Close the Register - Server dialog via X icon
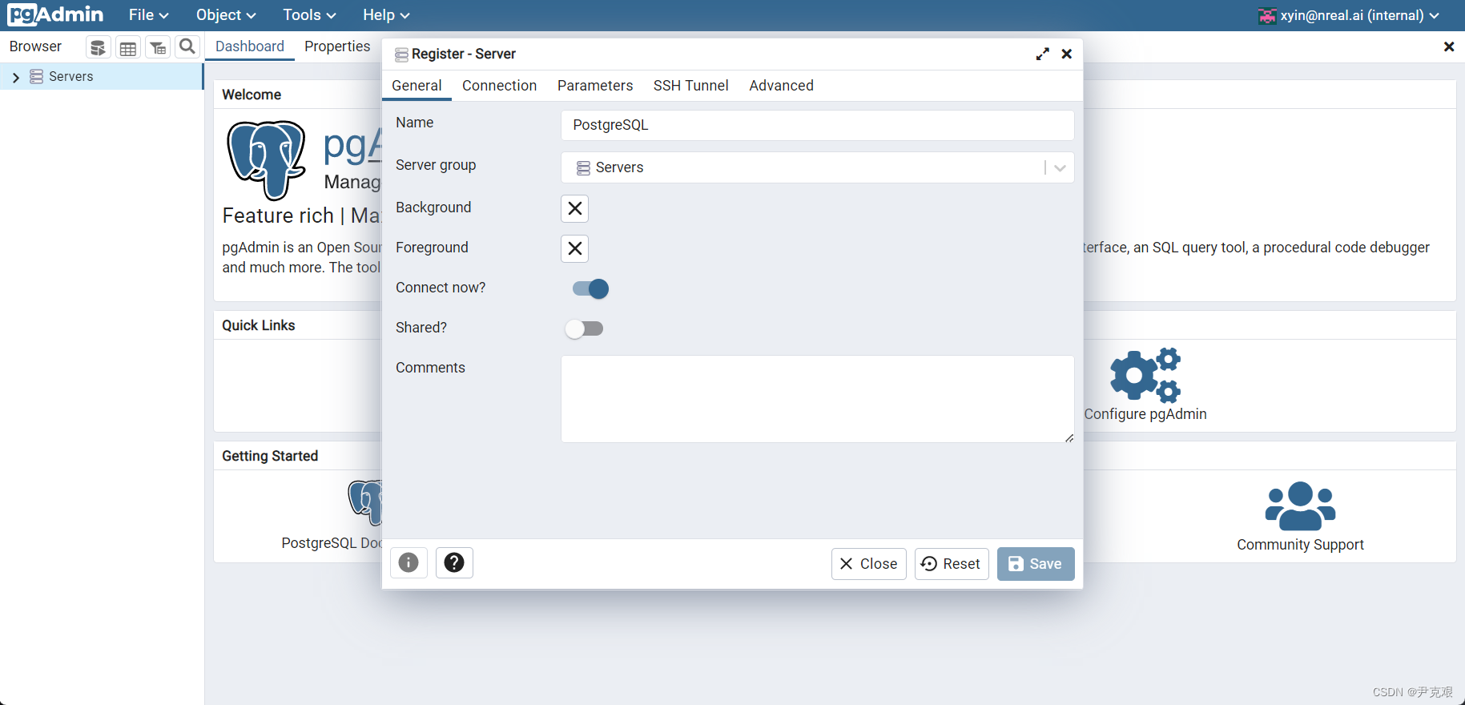 pyautogui.click(x=1067, y=54)
